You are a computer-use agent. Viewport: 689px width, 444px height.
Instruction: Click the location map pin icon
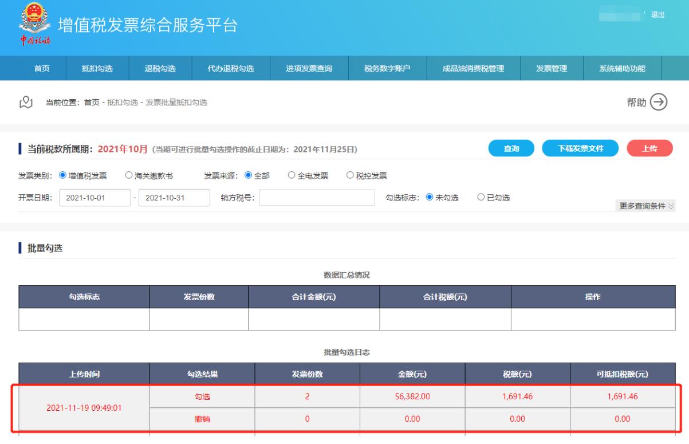[x=25, y=103]
